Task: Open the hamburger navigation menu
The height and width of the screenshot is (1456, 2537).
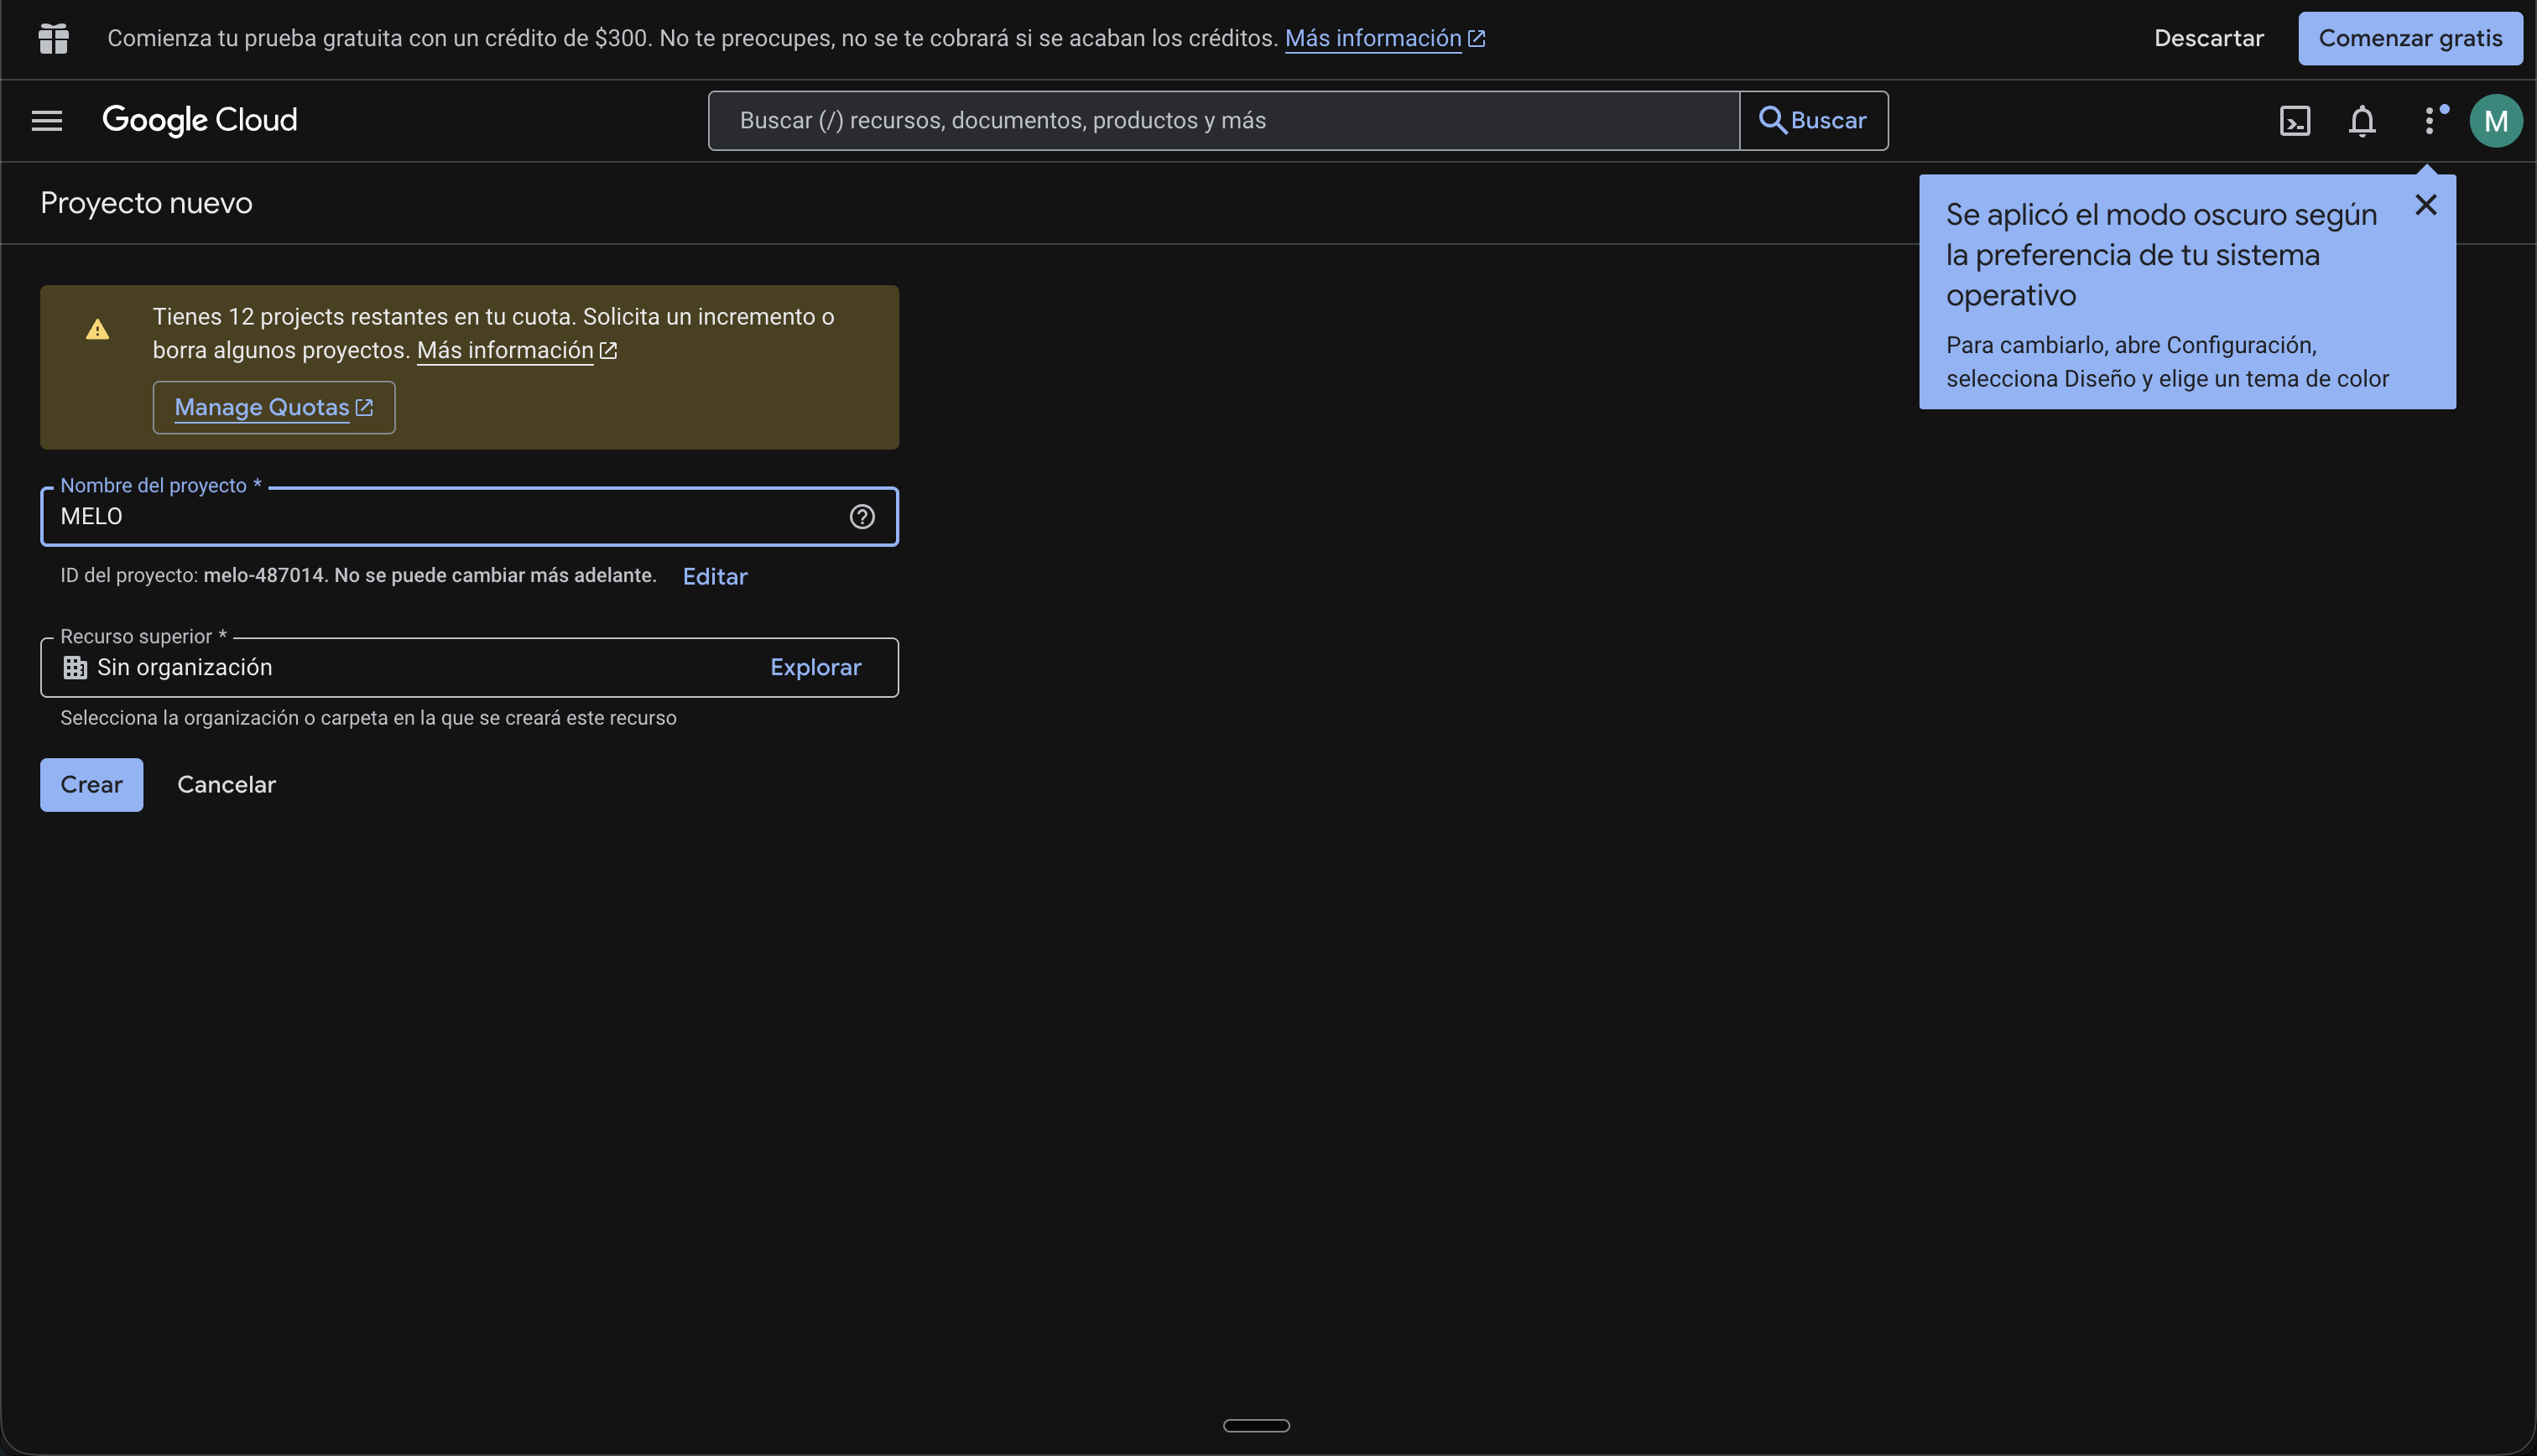Action: coord(47,121)
